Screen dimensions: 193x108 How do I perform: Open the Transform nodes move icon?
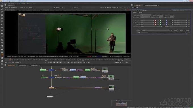pos(2,30)
